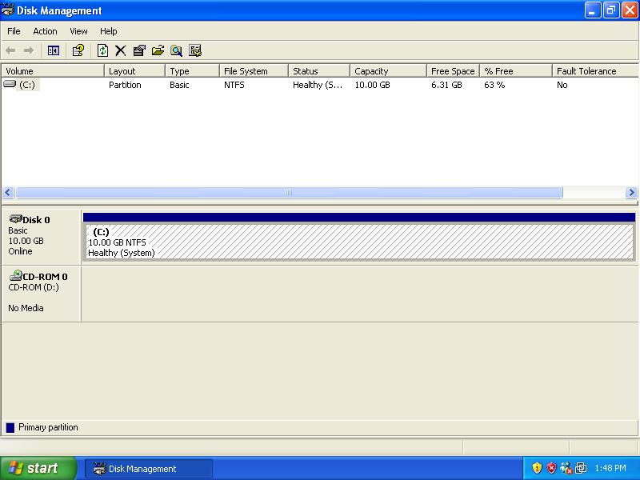Viewport: 640px width, 480px height.
Task: Open the Properties toolbar icon
Action: coord(139,50)
